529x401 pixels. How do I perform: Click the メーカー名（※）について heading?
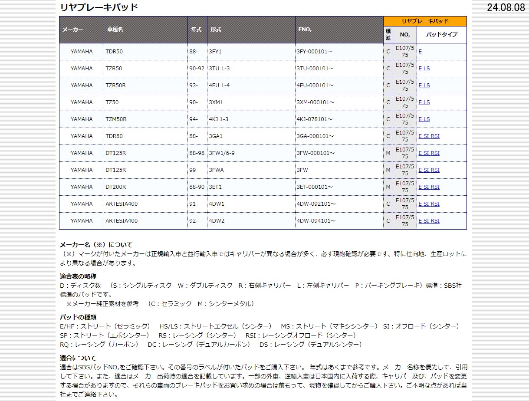(96, 245)
